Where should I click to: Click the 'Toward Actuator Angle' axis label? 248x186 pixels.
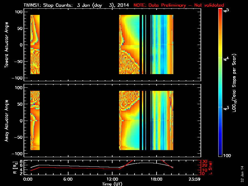point(6,45)
